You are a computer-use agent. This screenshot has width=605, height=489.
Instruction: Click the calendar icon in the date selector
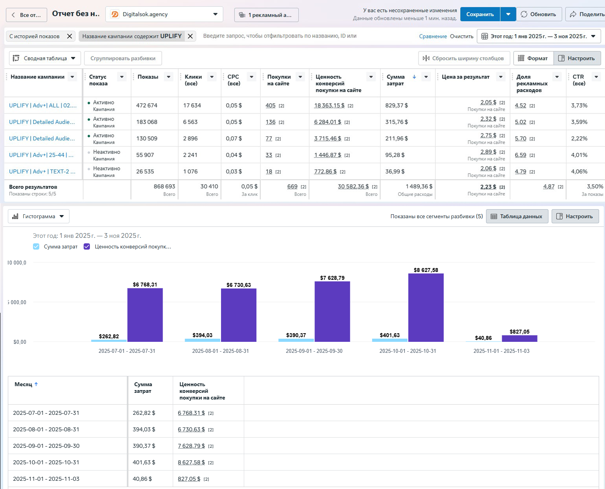pyautogui.click(x=485, y=36)
